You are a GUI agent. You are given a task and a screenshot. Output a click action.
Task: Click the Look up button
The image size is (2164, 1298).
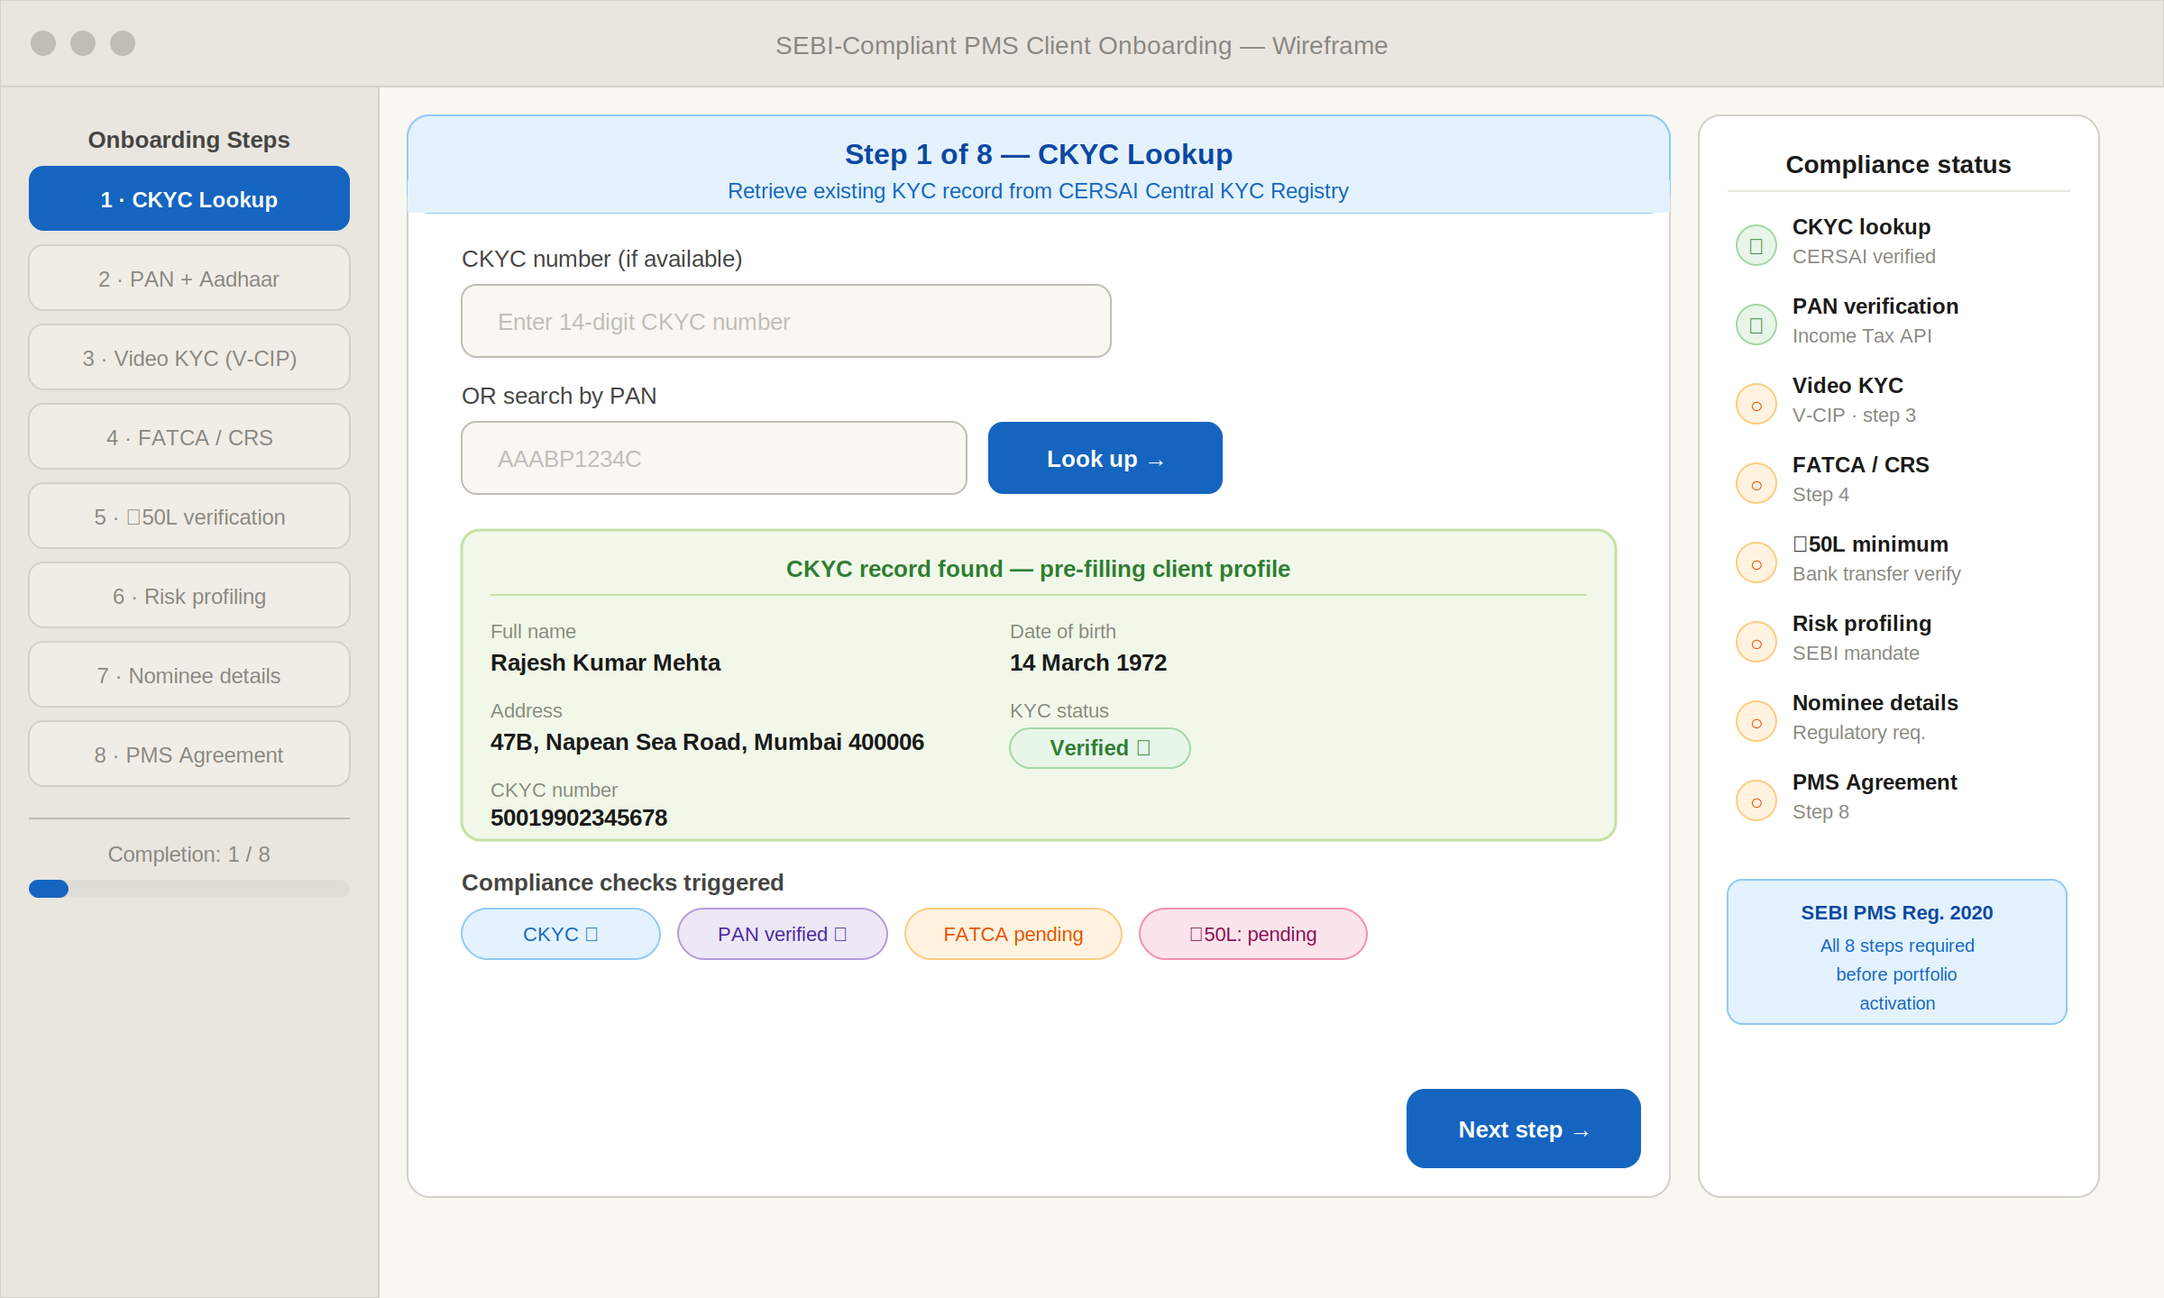pos(1105,458)
